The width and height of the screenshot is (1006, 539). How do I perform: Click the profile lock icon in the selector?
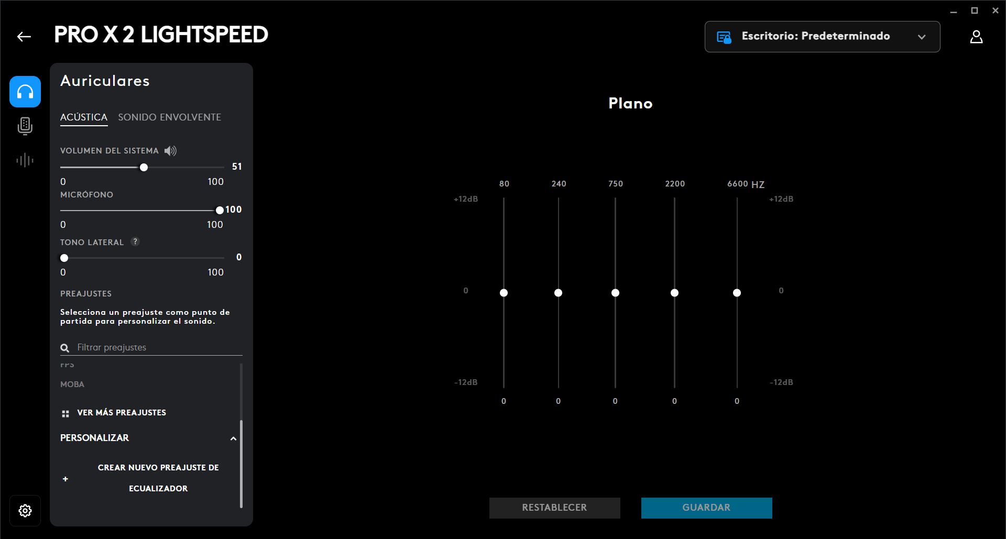point(724,37)
